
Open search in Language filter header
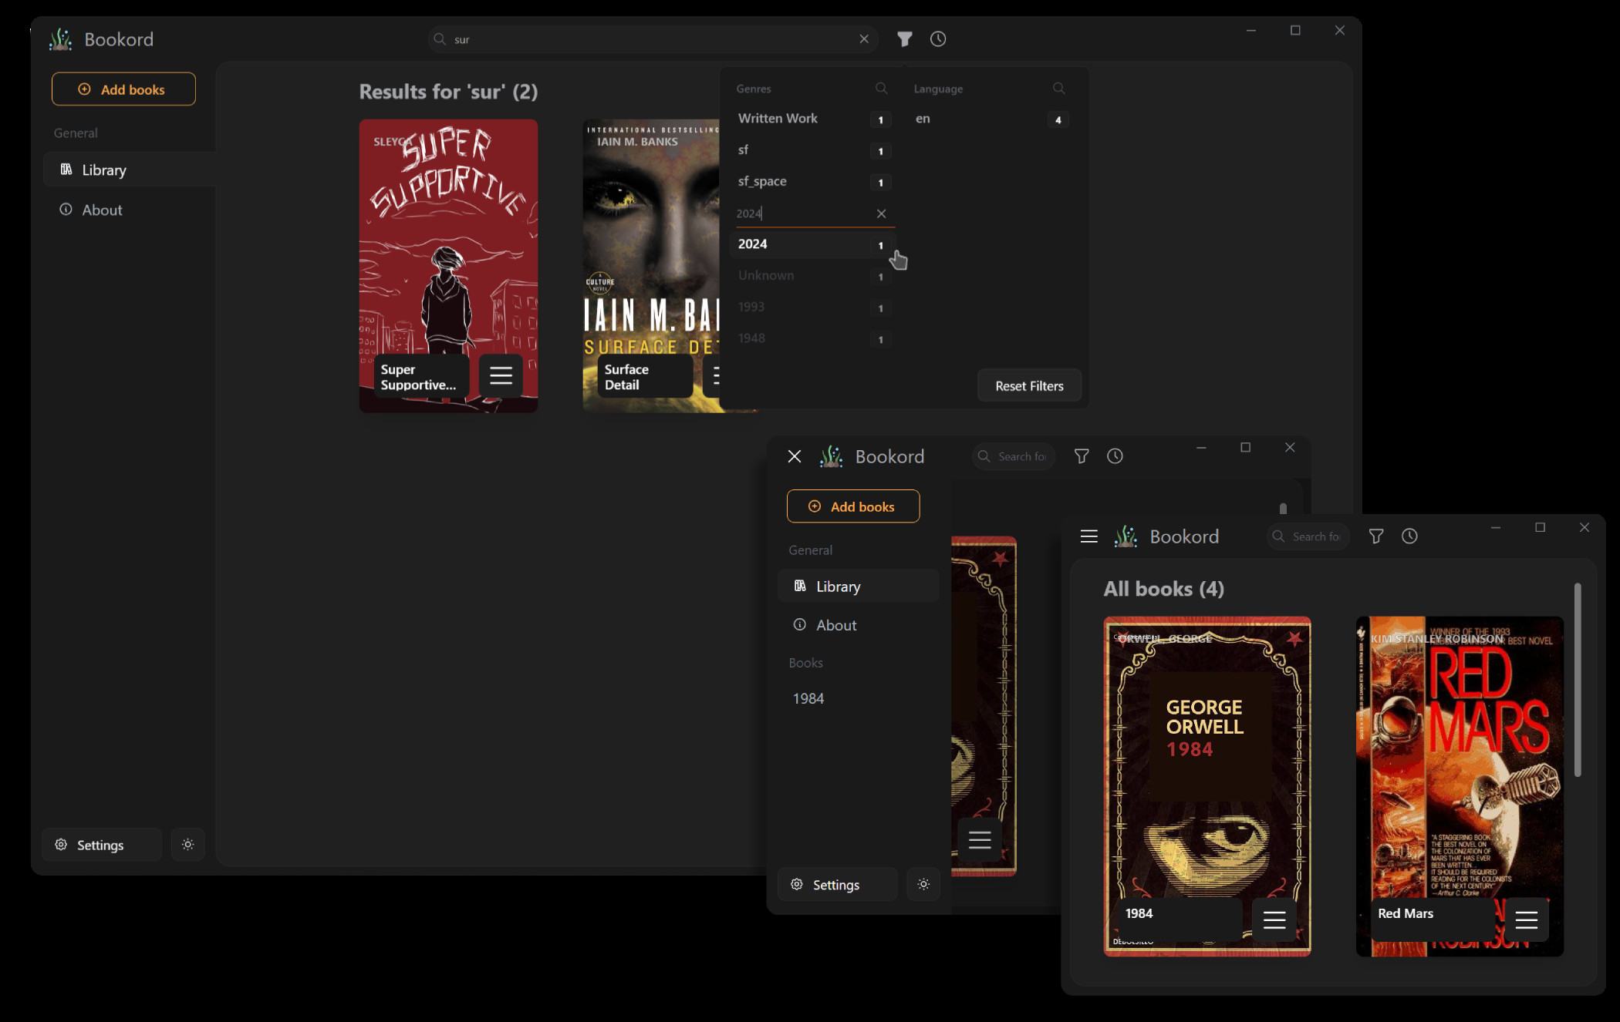1058,89
